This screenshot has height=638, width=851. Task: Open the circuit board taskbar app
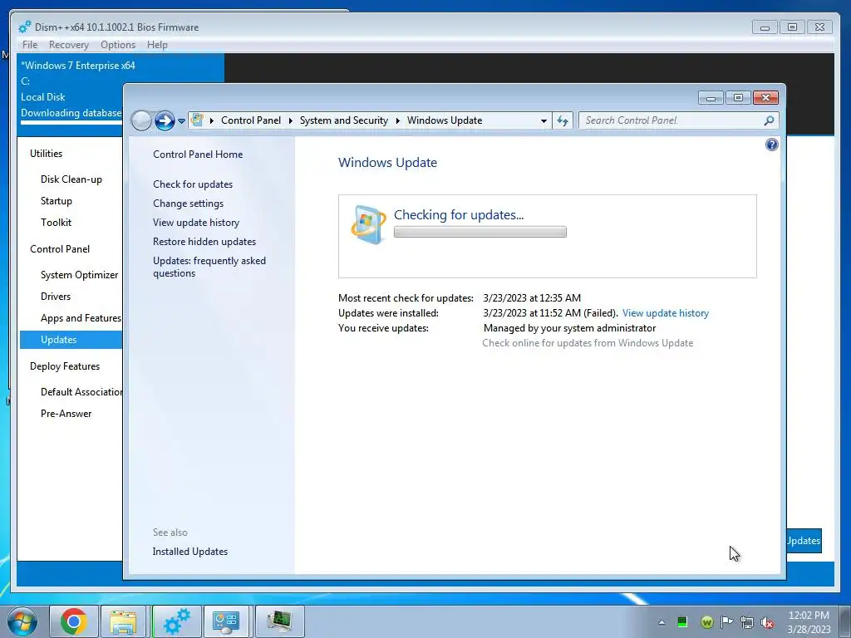point(279,621)
